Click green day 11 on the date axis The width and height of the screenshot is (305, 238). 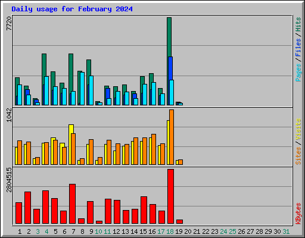pos(107,231)
